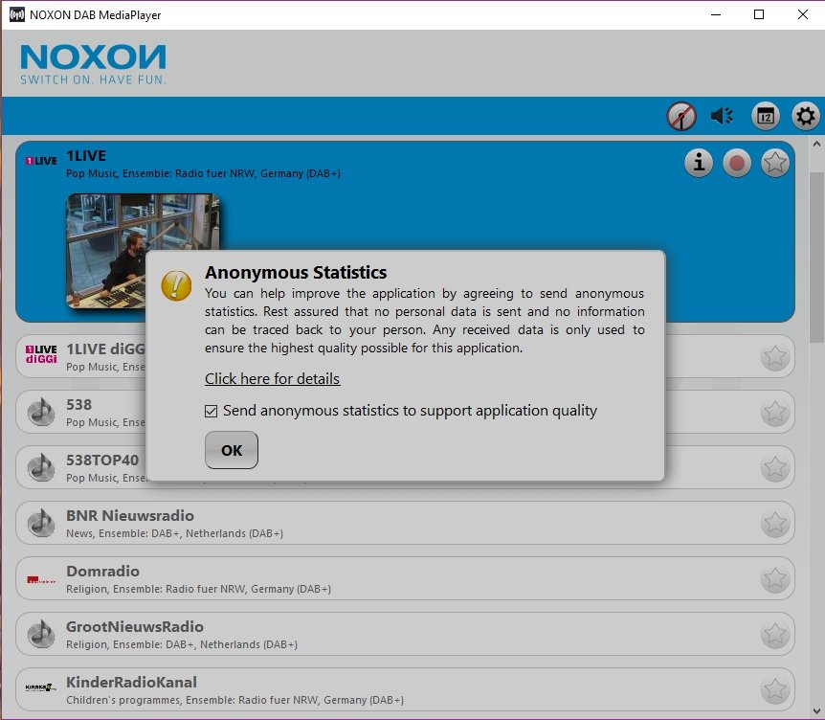
Task: Select the 1LIVE diGGi station logo
Action: pos(41,354)
